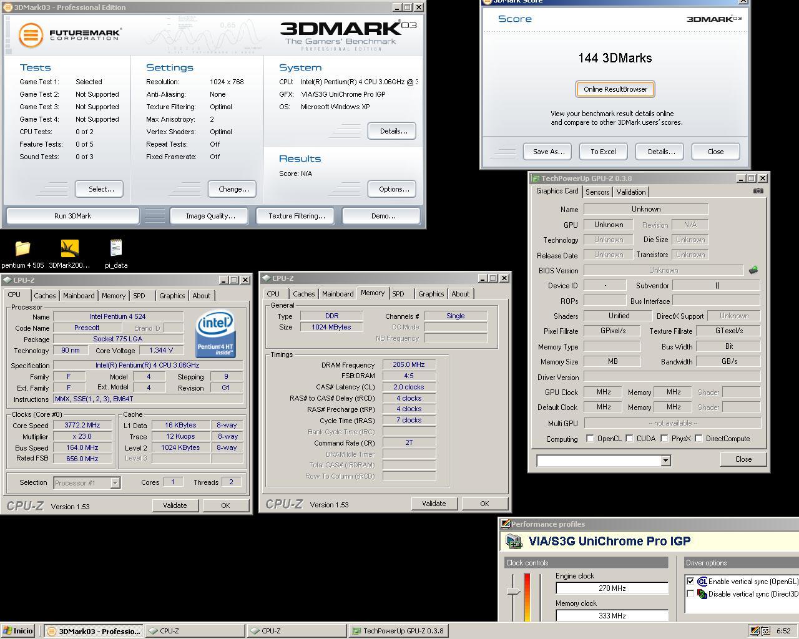Click the DRAM Frequency 205.0 MHz value
799x639 pixels.
coord(409,365)
